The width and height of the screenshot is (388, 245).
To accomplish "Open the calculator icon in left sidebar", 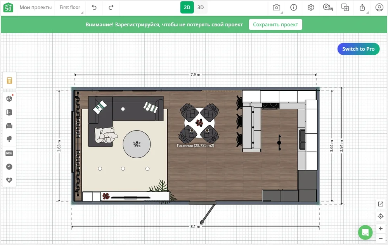I will (x=9, y=81).
